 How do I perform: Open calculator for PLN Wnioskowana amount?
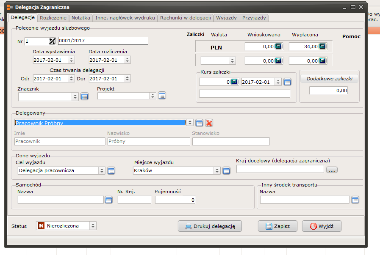(x=278, y=46)
